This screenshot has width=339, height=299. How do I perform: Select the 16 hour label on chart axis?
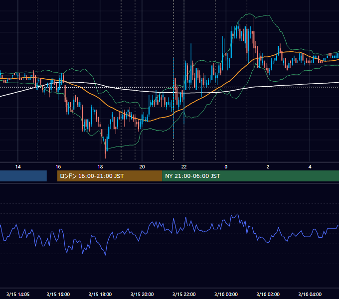[x=58, y=167]
